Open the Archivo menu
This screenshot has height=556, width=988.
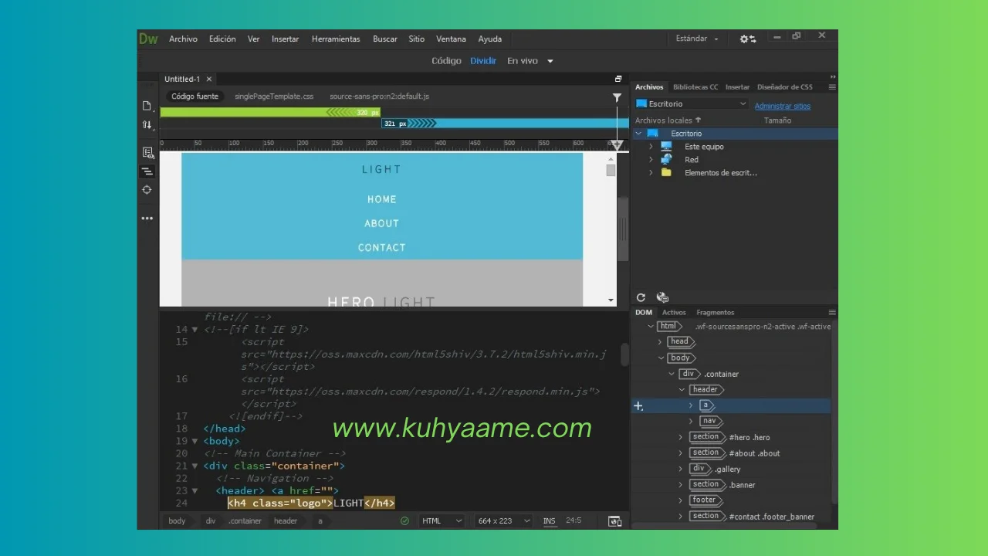(x=183, y=39)
